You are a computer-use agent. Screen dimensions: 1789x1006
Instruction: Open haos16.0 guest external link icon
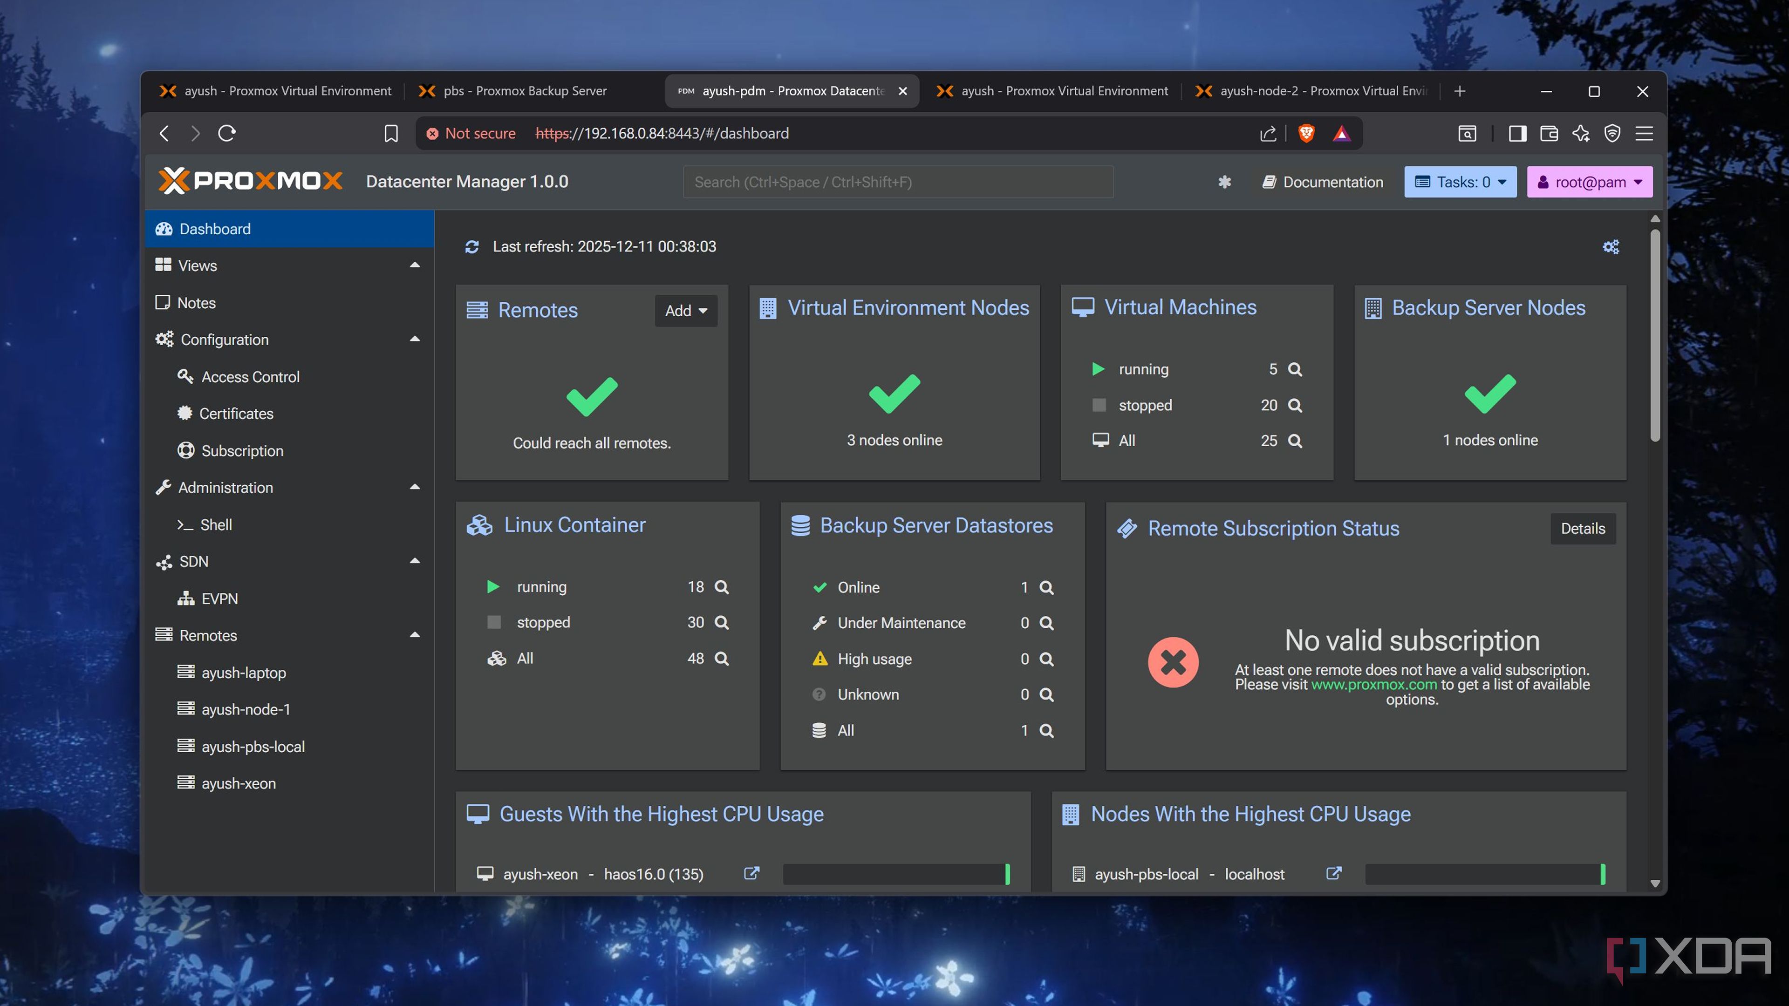point(751,873)
